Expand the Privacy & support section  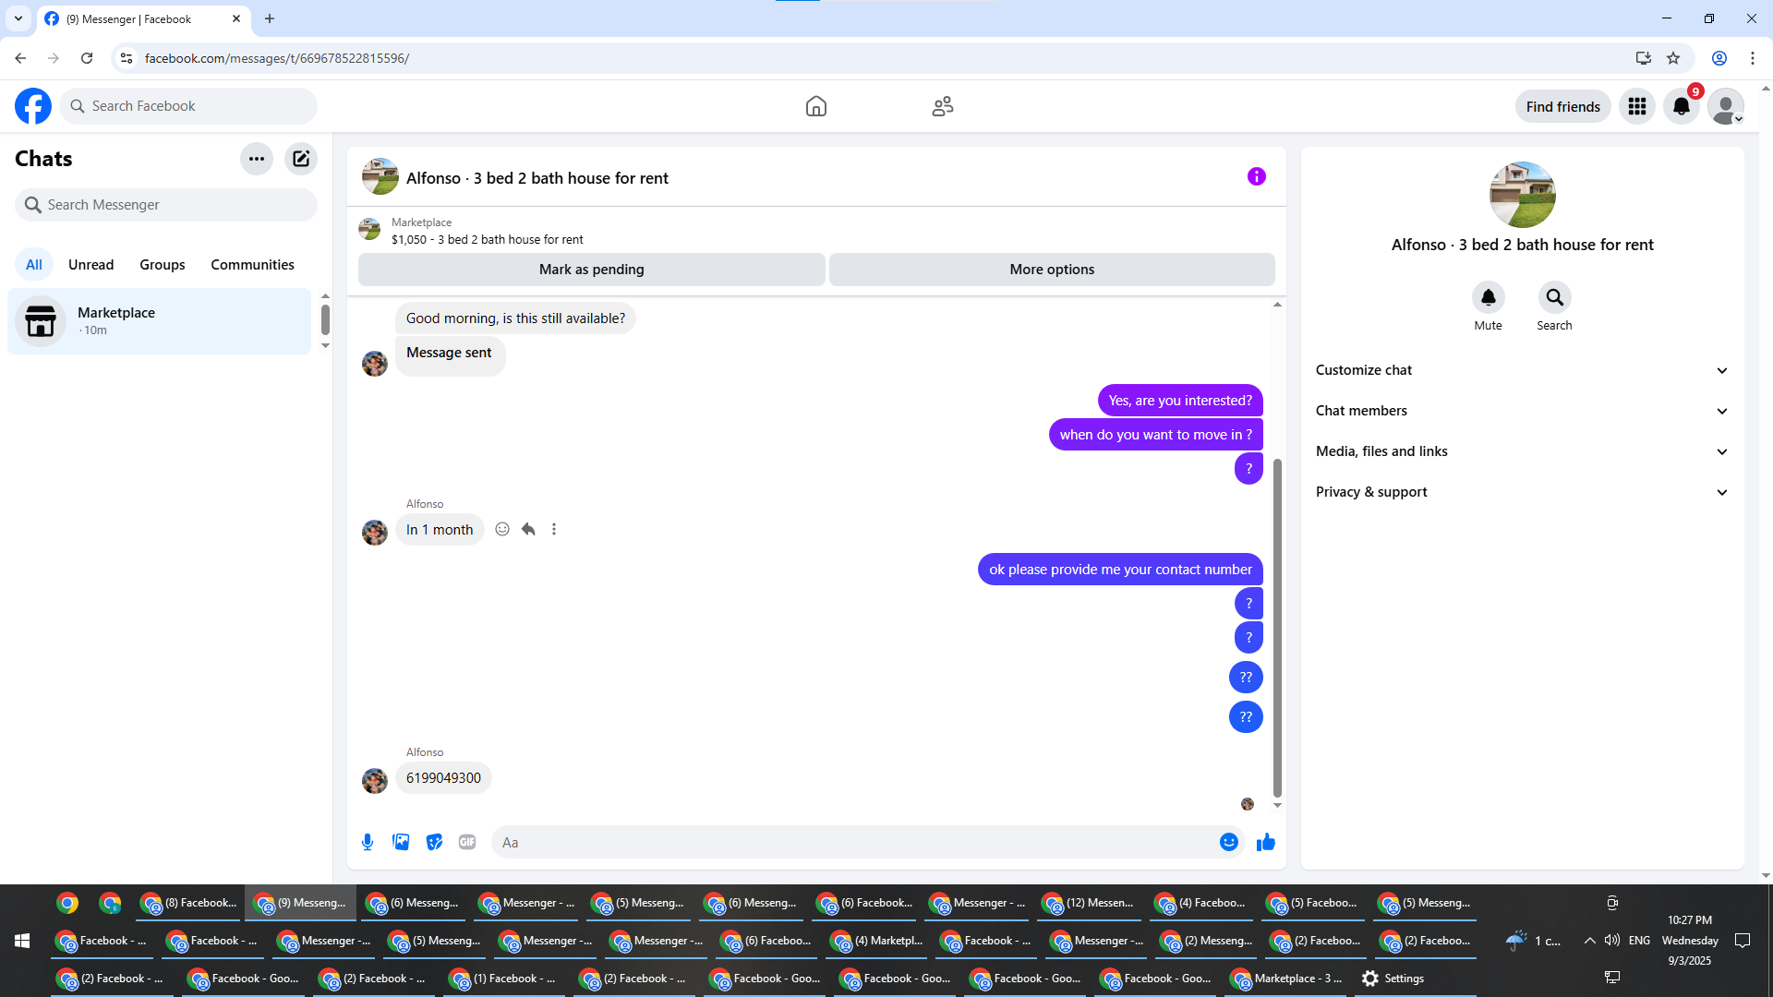(x=1522, y=492)
